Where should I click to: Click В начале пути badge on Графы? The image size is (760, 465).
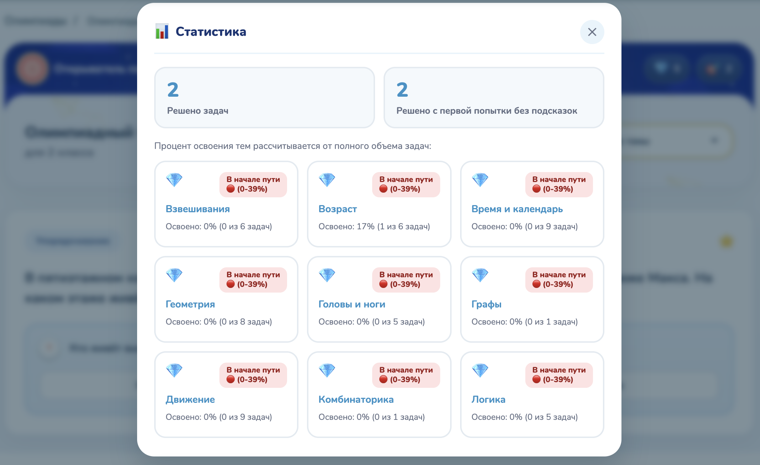[x=559, y=280]
